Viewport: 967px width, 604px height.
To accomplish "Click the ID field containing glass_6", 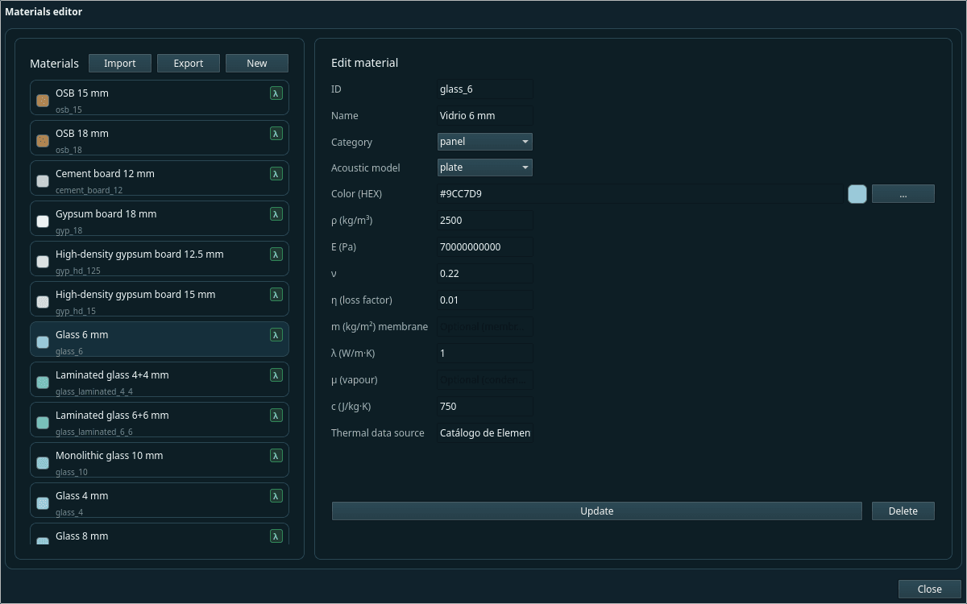I will coord(484,89).
